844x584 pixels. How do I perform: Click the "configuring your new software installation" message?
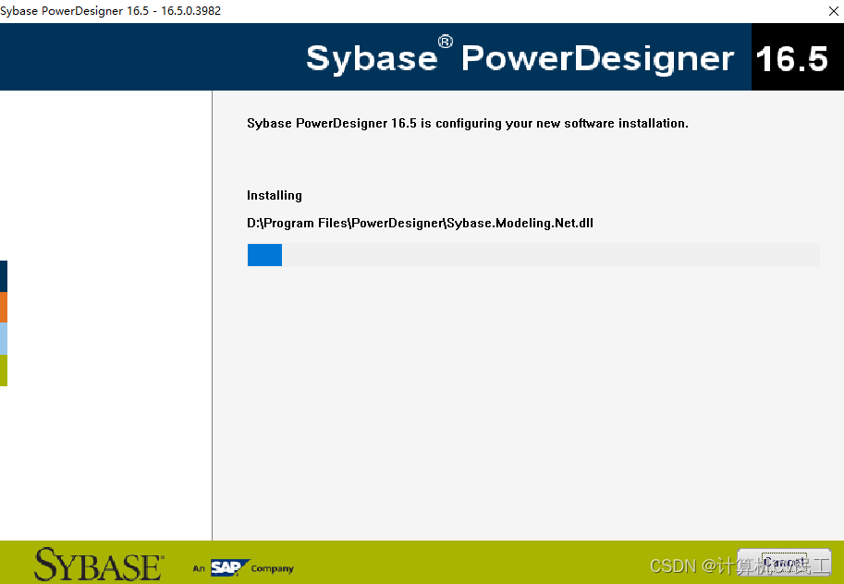coord(467,123)
